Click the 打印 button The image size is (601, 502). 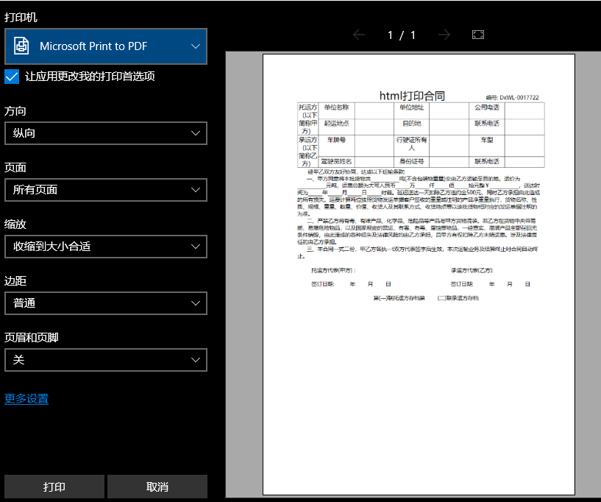[x=54, y=487]
